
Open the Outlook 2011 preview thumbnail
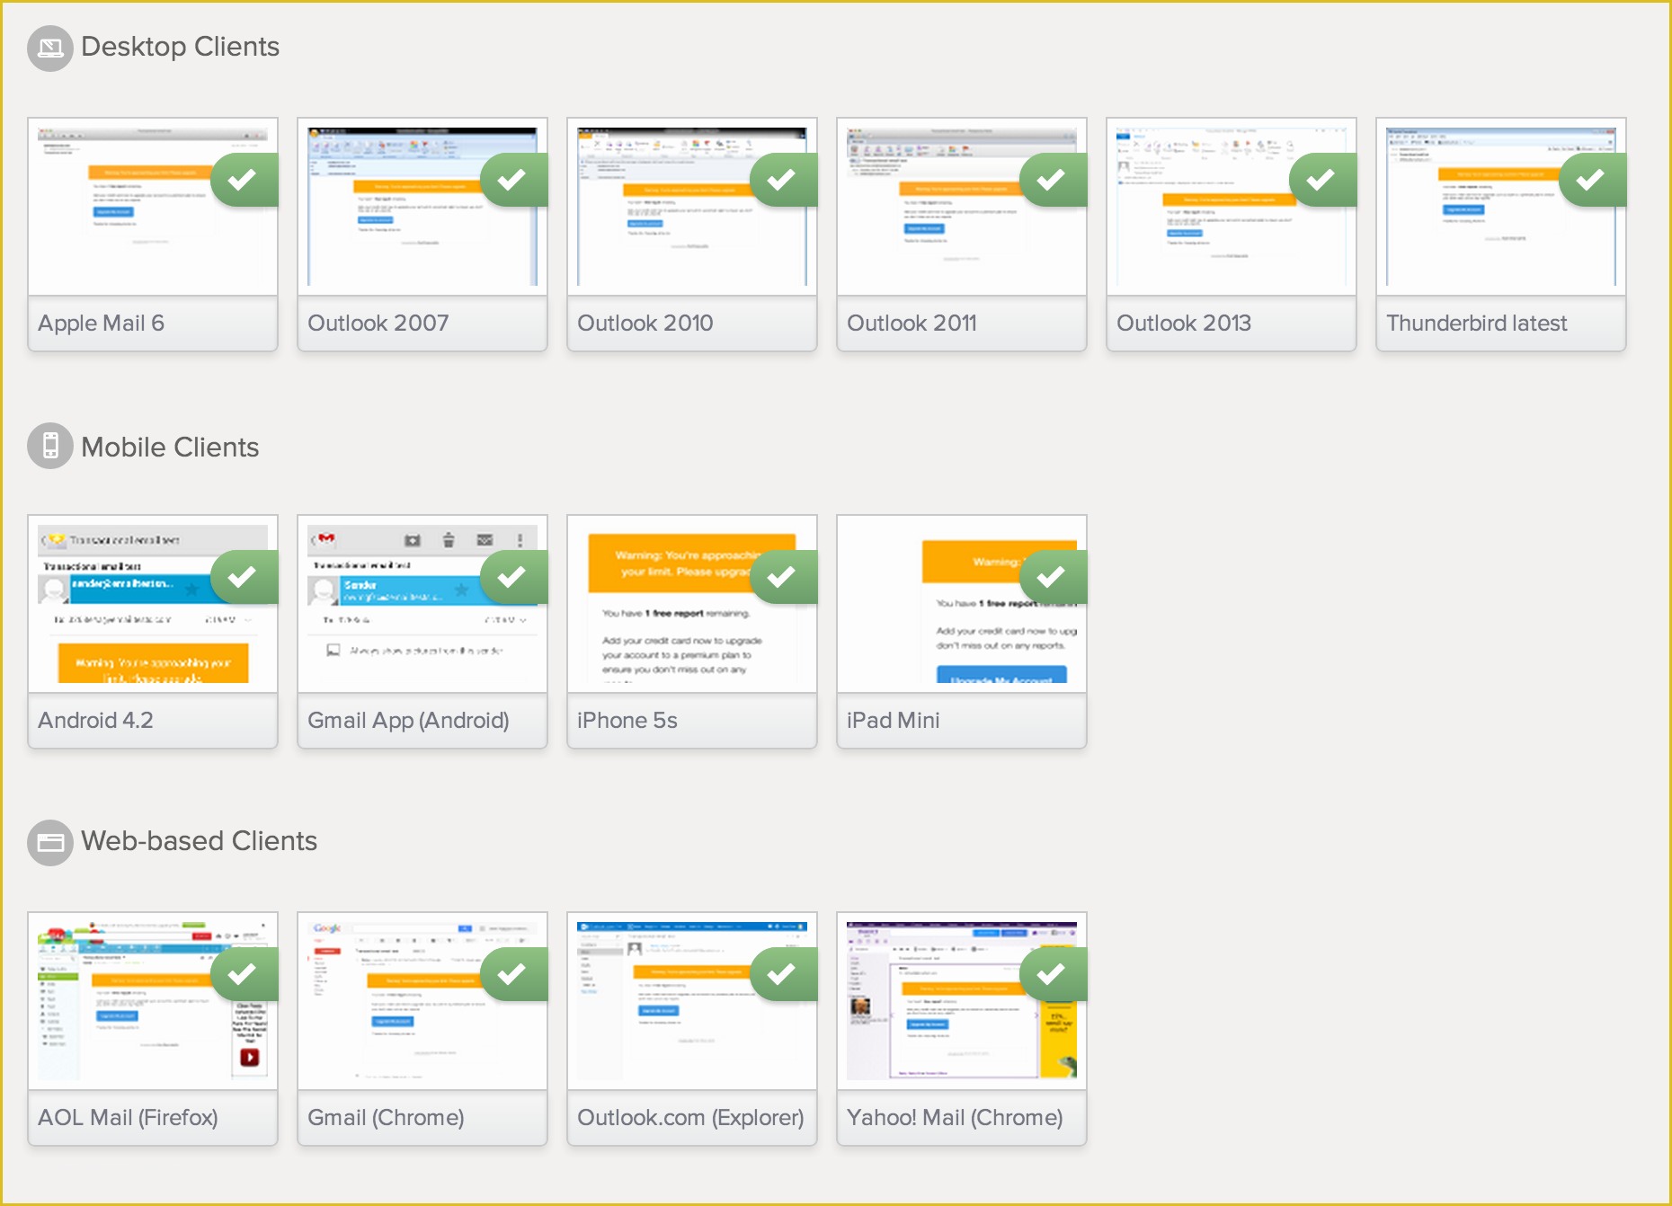point(962,207)
